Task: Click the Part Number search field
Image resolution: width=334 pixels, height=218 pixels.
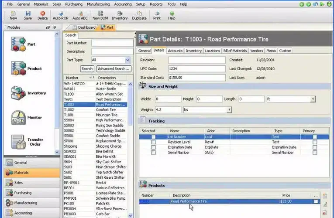Action: tap(112, 43)
